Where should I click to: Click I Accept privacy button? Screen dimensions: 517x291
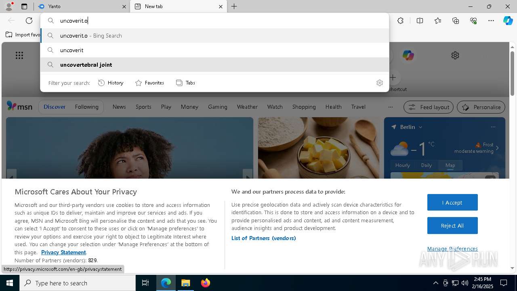tap(452, 202)
